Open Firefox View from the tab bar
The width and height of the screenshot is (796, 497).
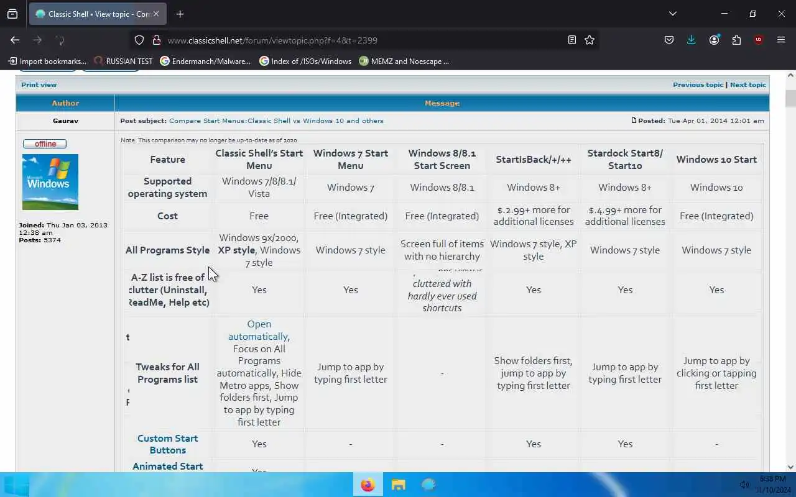(x=12, y=14)
